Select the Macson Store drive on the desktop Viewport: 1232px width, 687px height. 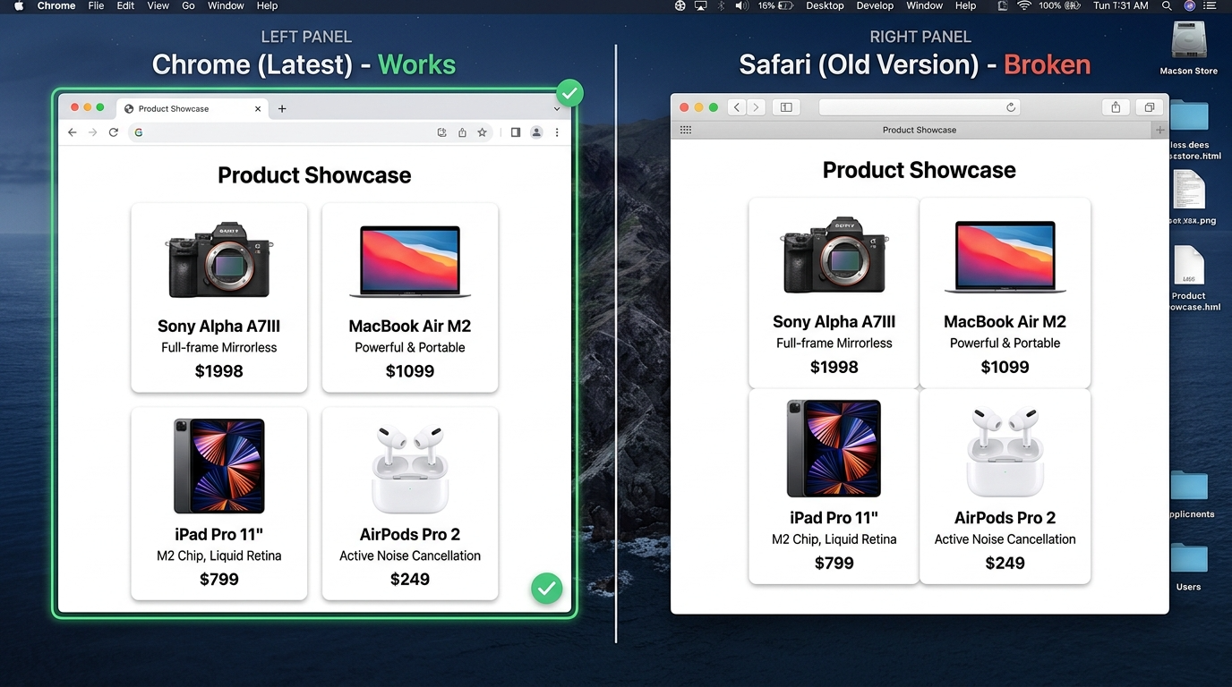1189,47
